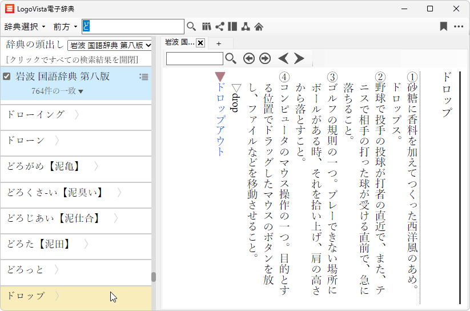Open the bookshelf library icon
This screenshot has width=470, height=311.
pos(207,26)
